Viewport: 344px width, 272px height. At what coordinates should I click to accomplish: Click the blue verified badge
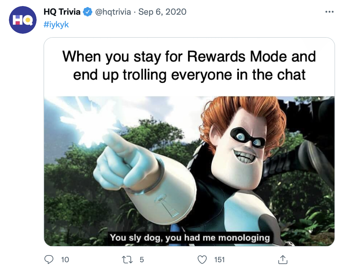88,12
